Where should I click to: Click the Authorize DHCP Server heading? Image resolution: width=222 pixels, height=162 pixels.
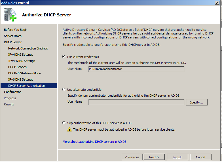[46, 15]
